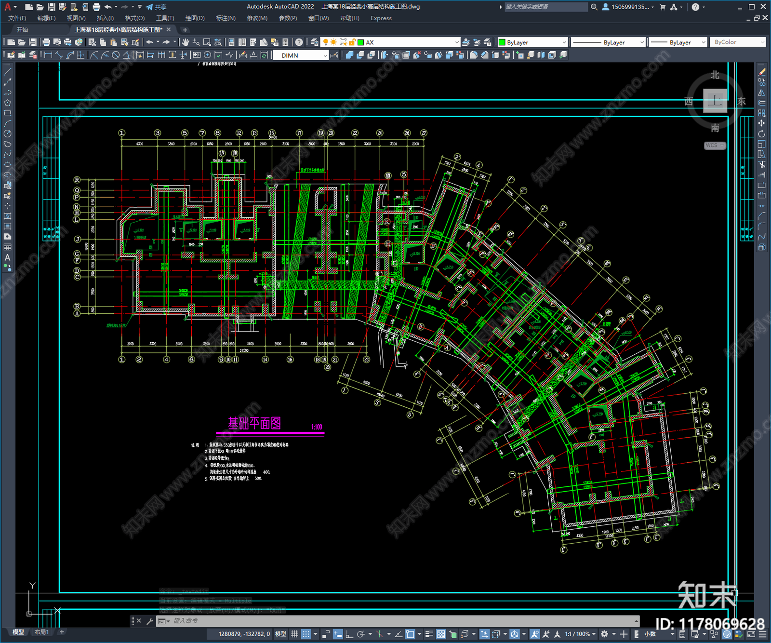
Task: Click the Hatch tool in draw toolbar
Action: [x=7, y=216]
